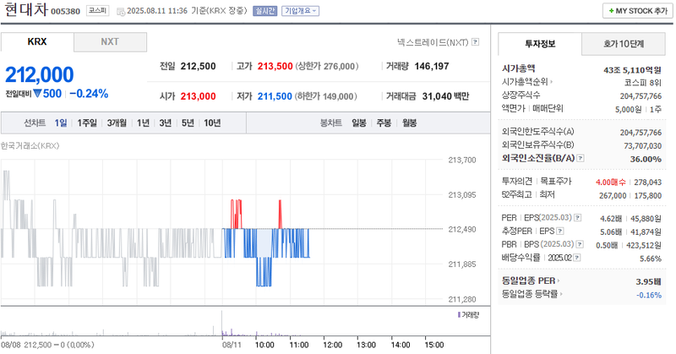676x354 pixels.
Task: Show the 1일 line chart
Action: (x=61, y=123)
